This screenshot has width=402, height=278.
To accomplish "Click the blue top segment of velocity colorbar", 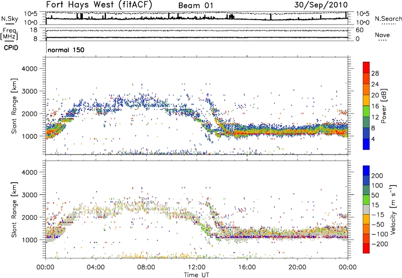I will coord(366,171).
